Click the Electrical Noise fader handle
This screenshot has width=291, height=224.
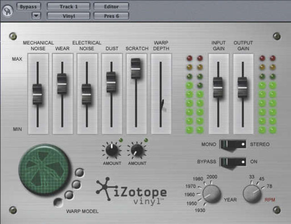87,95
